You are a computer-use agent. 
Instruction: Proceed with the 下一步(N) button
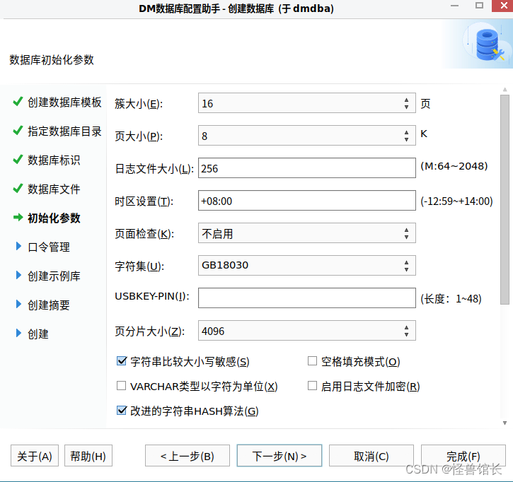point(279,456)
